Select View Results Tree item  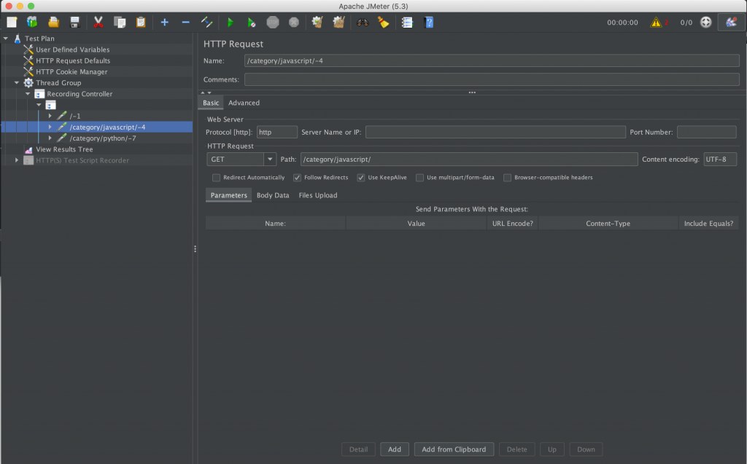coord(64,149)
